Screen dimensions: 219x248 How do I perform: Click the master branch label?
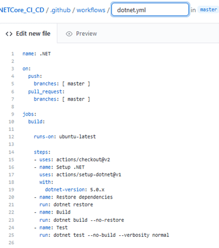(208, 9)
